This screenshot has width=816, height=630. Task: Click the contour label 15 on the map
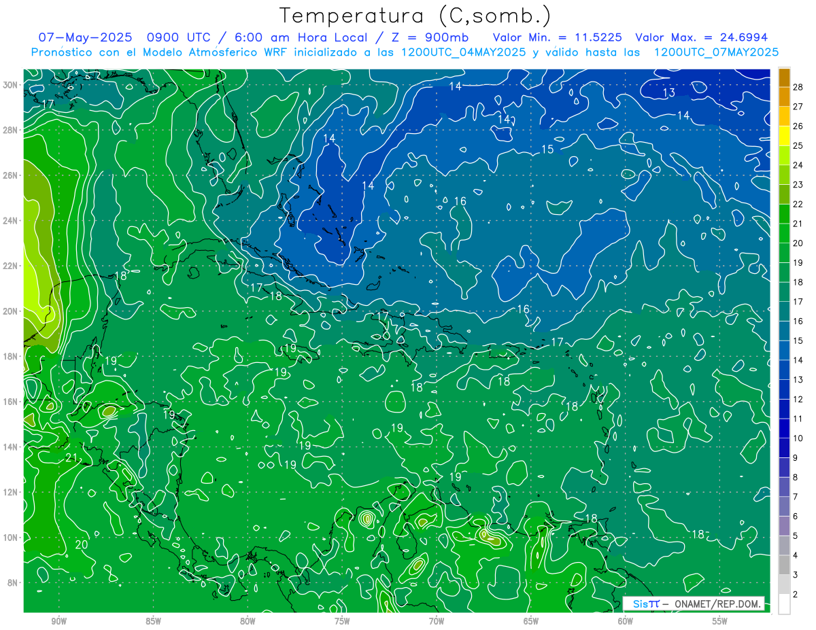pos(547,150)
